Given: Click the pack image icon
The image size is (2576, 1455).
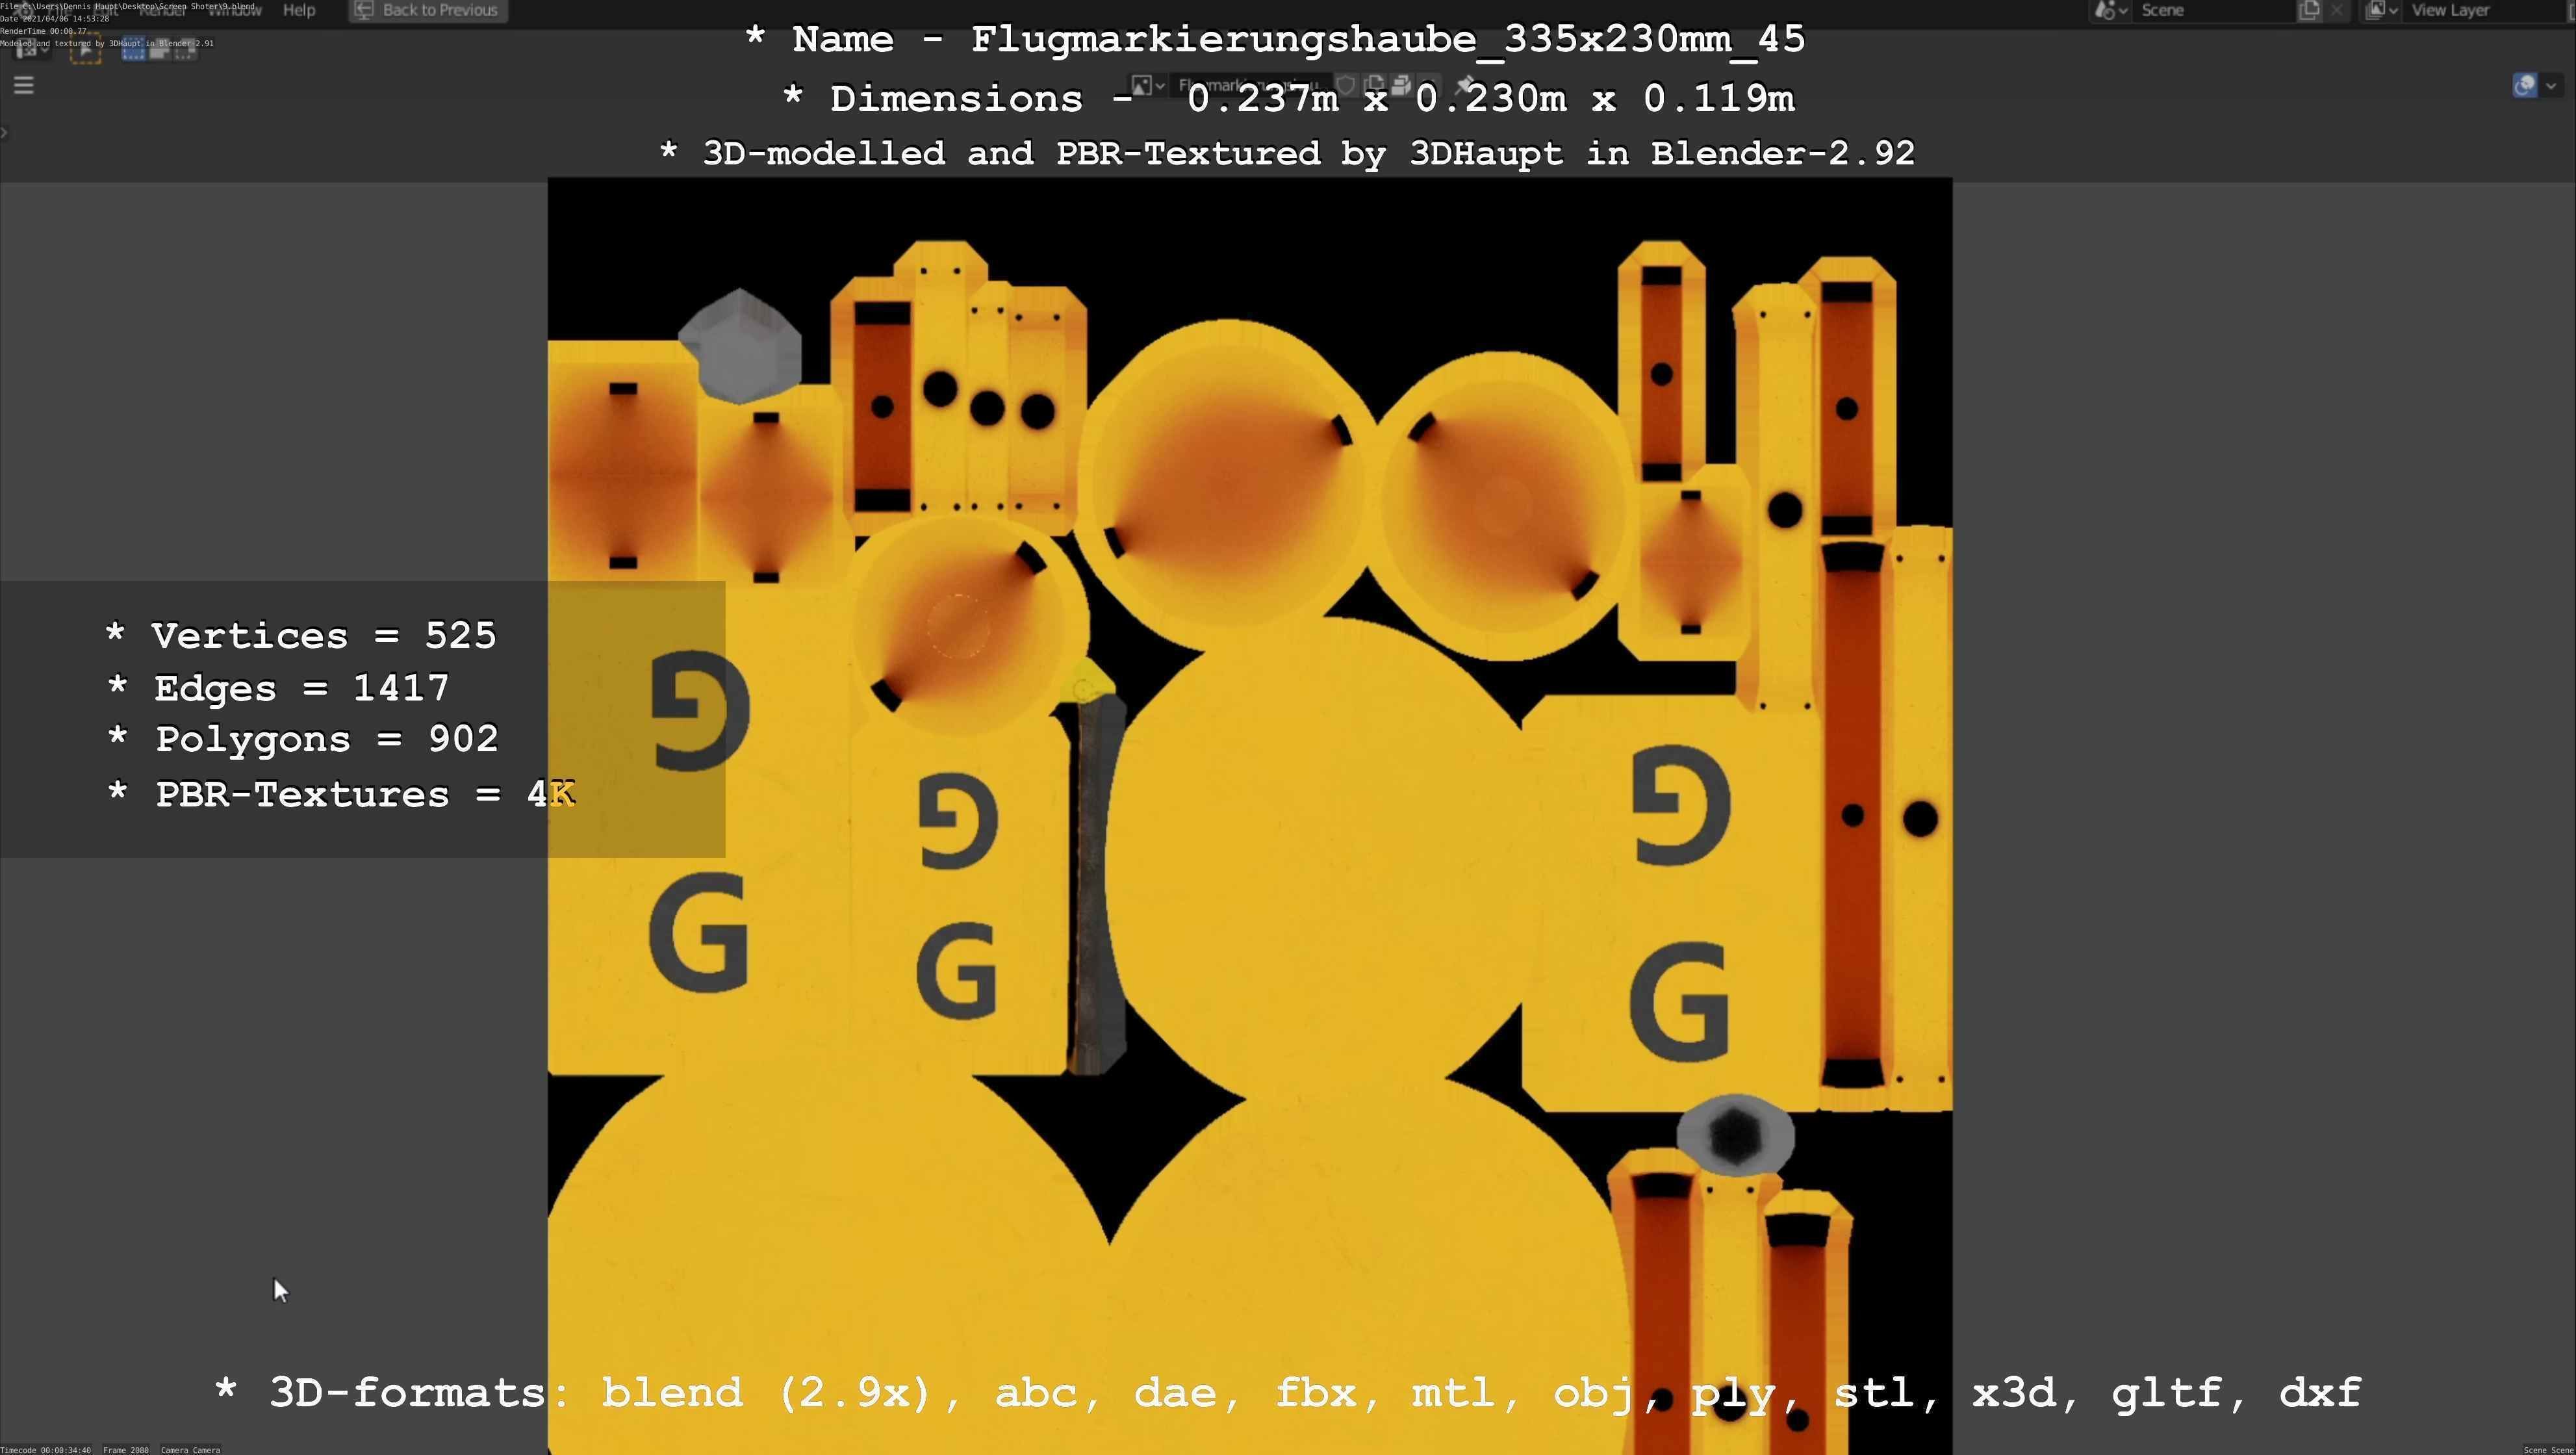Looking at the screenshot, I should point(1401,86).
